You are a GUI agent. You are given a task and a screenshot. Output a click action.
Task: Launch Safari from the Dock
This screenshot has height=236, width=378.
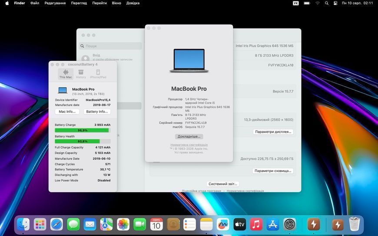tap(56, 224)
